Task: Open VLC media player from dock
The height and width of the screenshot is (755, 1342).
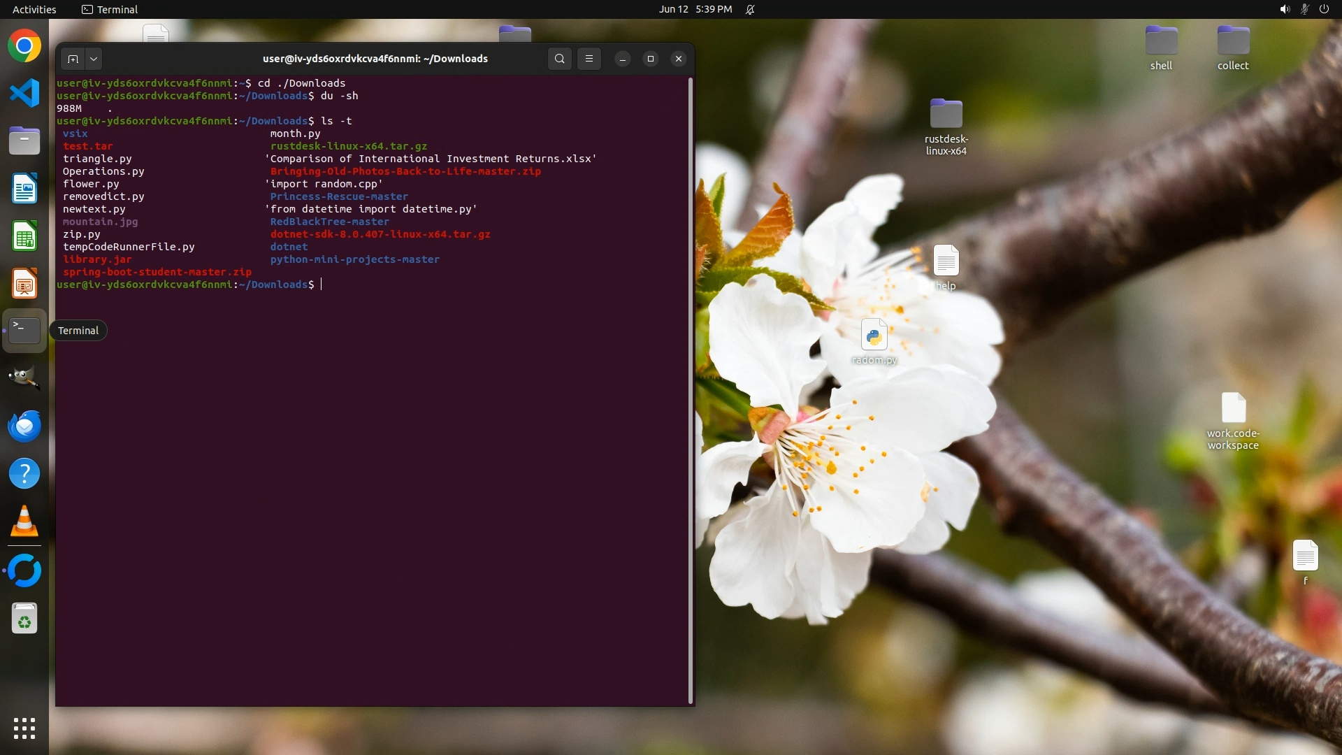Action: pyautogui.click(x=24, y=522)
